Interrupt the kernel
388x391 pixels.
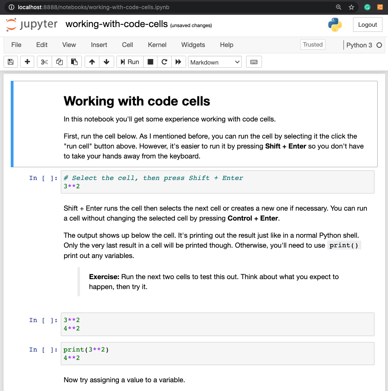click(150, 62)
